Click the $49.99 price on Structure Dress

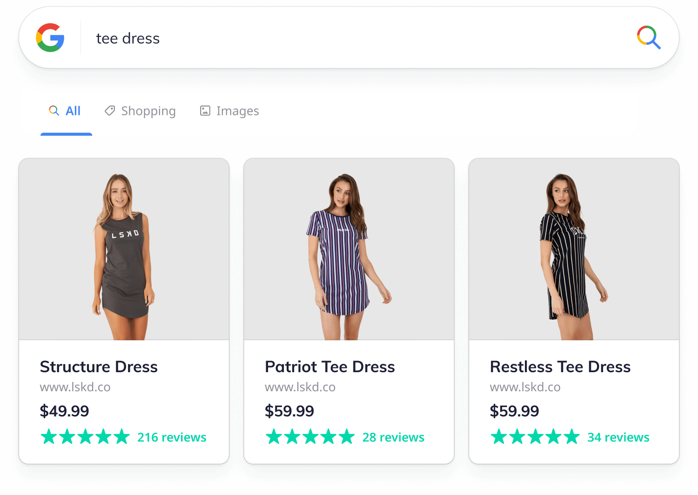[64, 411]
